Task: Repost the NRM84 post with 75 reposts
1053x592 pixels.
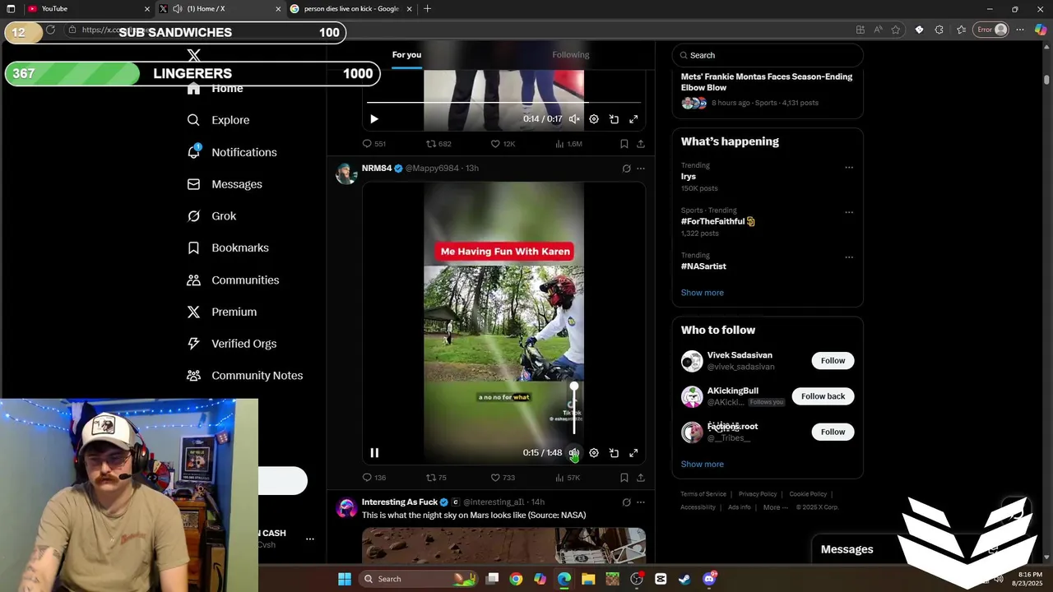Action: (436, 478)
